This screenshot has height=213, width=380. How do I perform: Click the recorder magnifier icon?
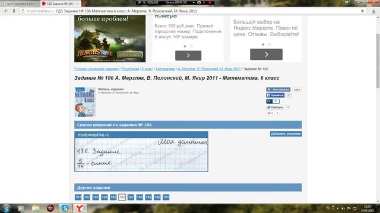pyautogui.click(x=144, y=2)
